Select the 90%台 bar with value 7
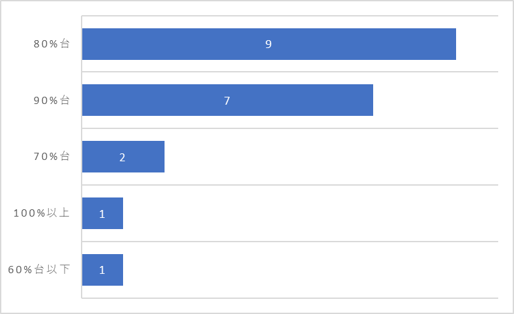Viewport: 514px width, 314px height. [228, 100]
